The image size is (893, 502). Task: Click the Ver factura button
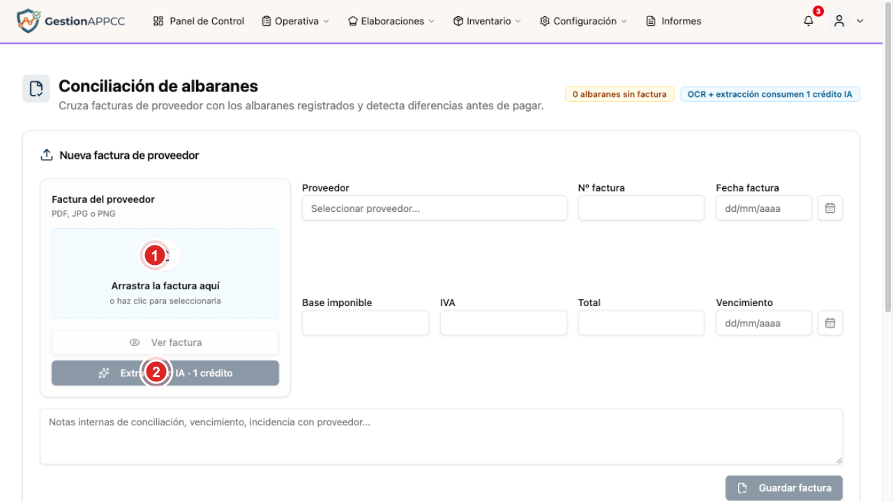[x=165, y=342]
